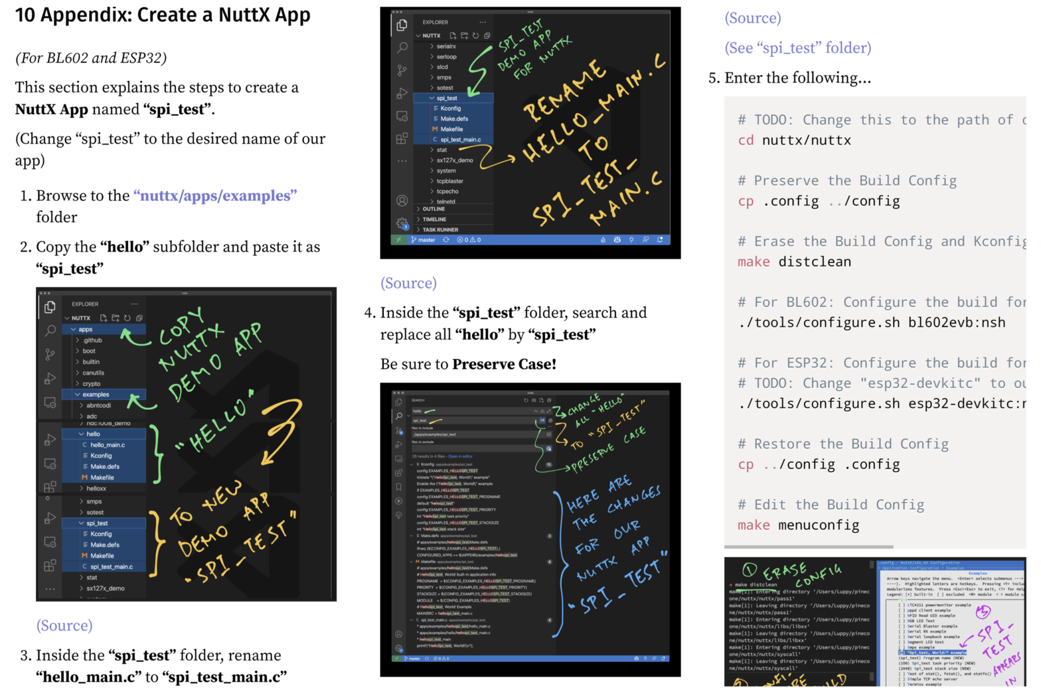Toggle the Serial Blaster example checkbox
Screen dimensions: 1041x693
click(902, 626)
